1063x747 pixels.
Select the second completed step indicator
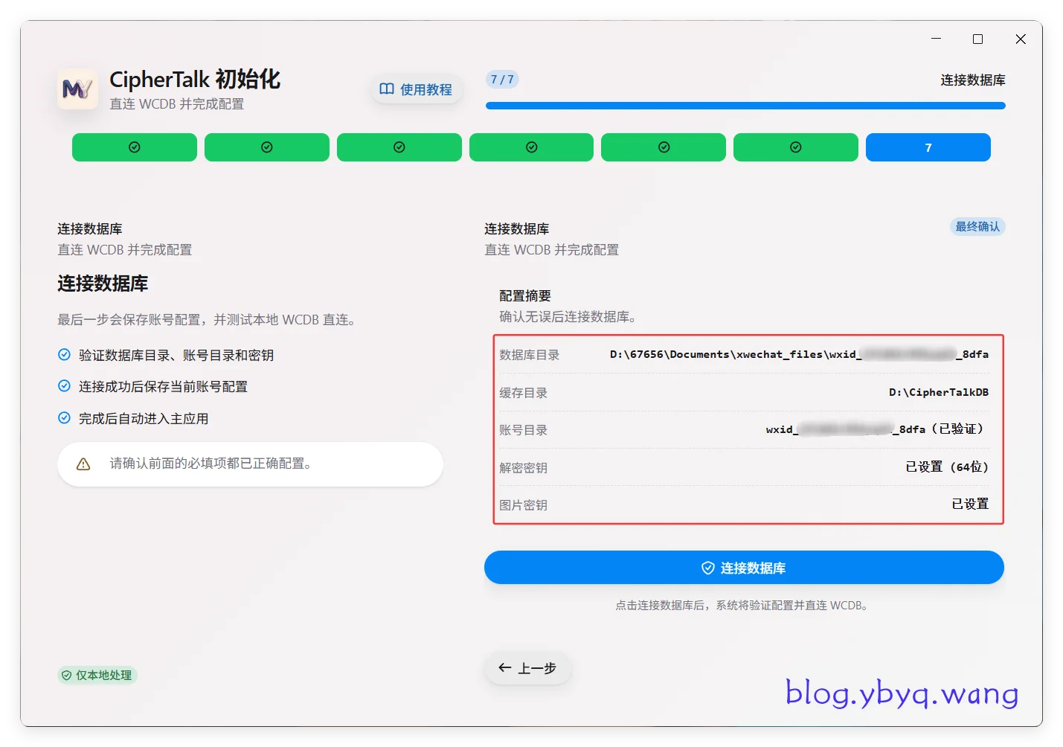click(x=267, y=147)
